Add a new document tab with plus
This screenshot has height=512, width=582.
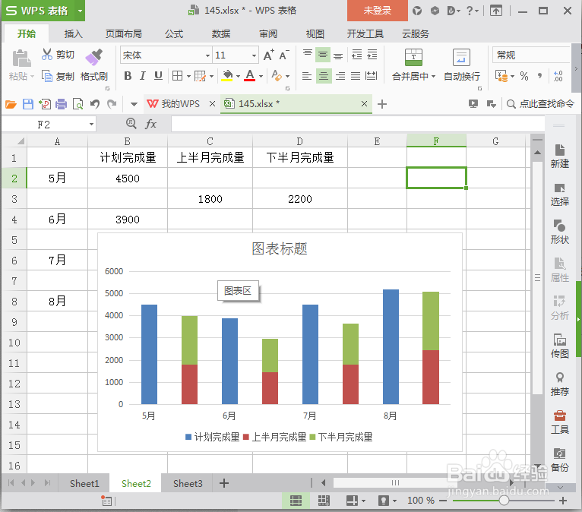382,104
